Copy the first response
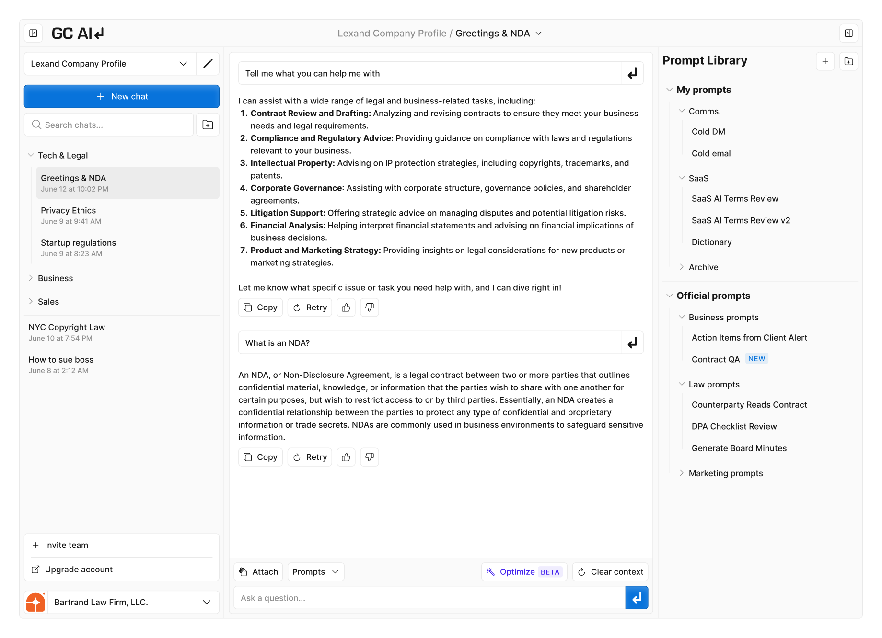 pos(260,308)
